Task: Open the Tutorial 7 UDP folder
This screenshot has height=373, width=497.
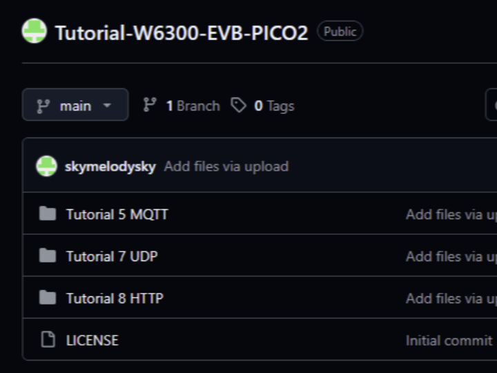Action: (x=112, y=256)
